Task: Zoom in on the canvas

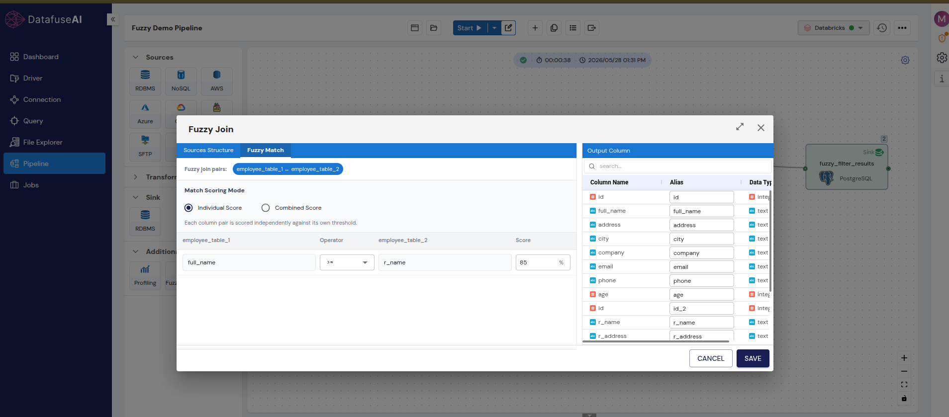Action: pos(904,358)
